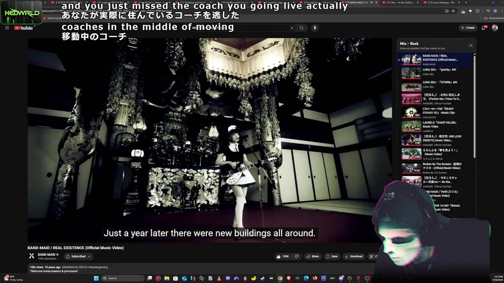Open the Windows Start menu
The width and height of the screenshot is (504, 283).
coord(96,278)
